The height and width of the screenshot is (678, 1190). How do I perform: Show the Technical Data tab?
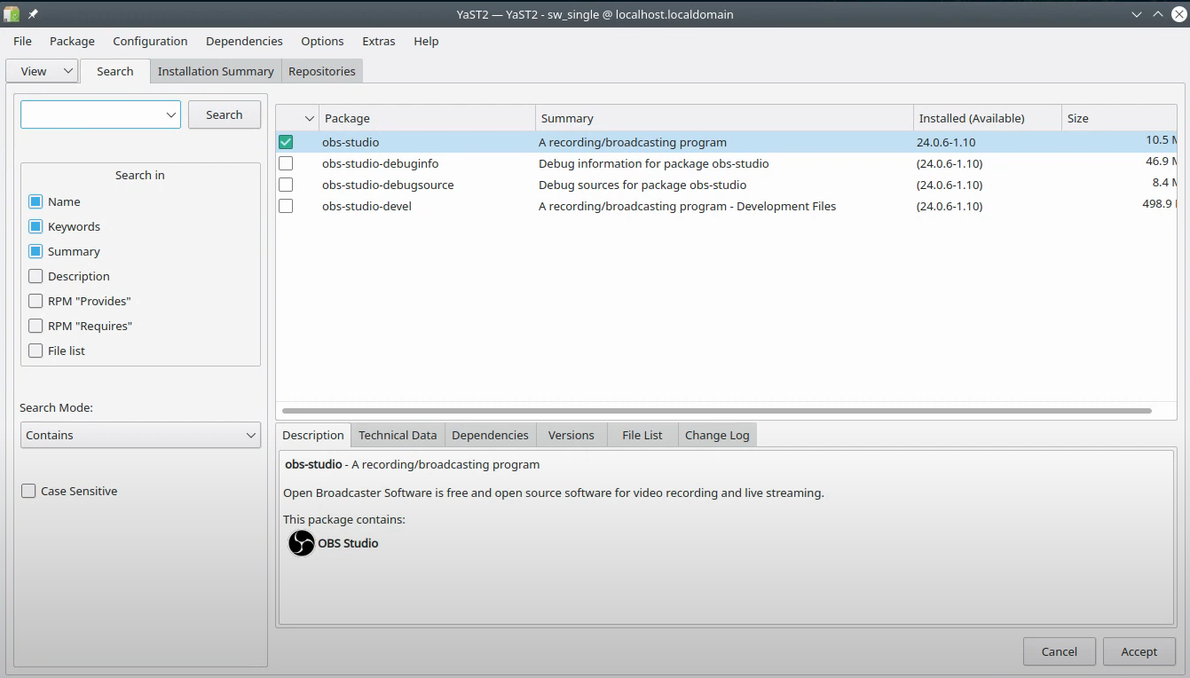click(x=398, y=435)
